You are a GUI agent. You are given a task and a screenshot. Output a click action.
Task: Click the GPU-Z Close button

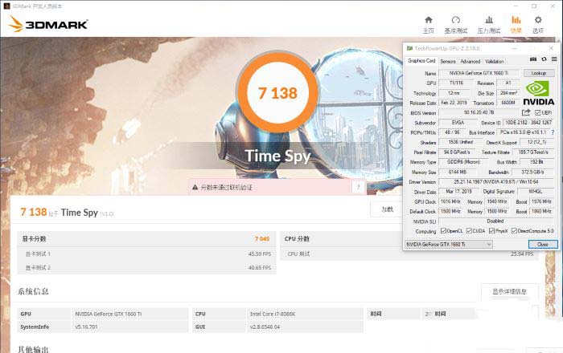543,244
